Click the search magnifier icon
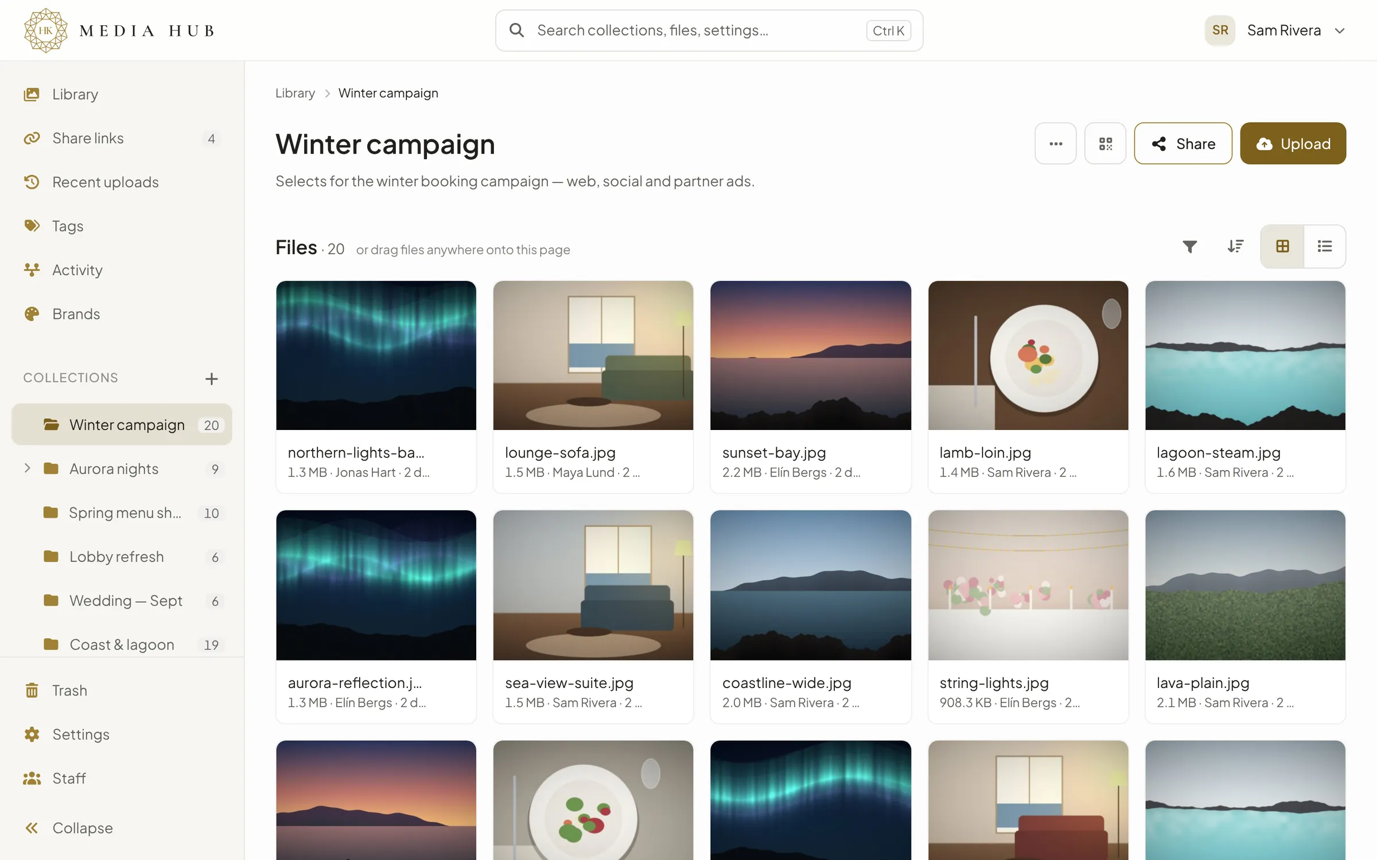 pyautogui.click(x=516, y=30)
